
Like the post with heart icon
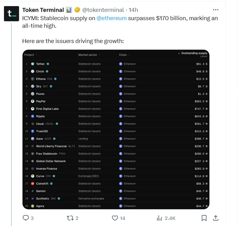(x=115, y=218)
